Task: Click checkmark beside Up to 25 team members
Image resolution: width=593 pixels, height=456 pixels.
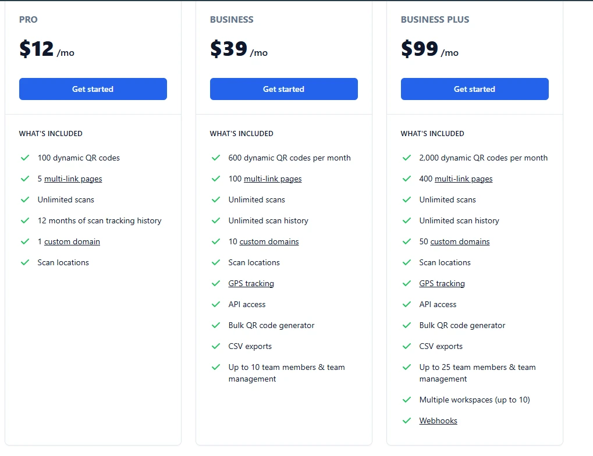Action: point(407,367)
